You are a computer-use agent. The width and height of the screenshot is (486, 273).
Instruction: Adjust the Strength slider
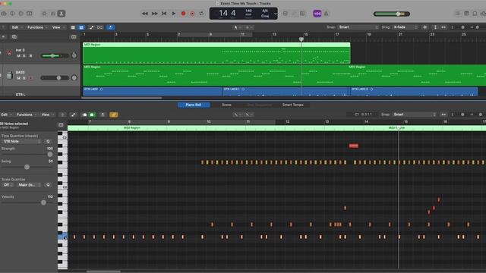pyautogui.click(x=27, y=154)
